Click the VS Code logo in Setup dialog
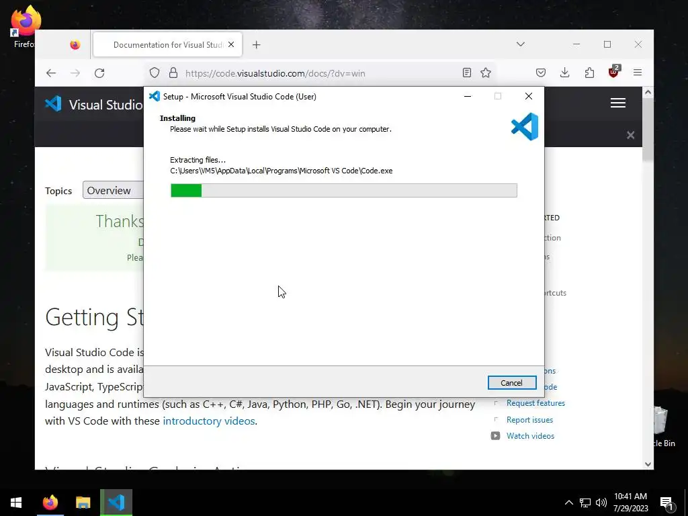Viewport: 688px width, 516px height. click(x=525, y=127)
